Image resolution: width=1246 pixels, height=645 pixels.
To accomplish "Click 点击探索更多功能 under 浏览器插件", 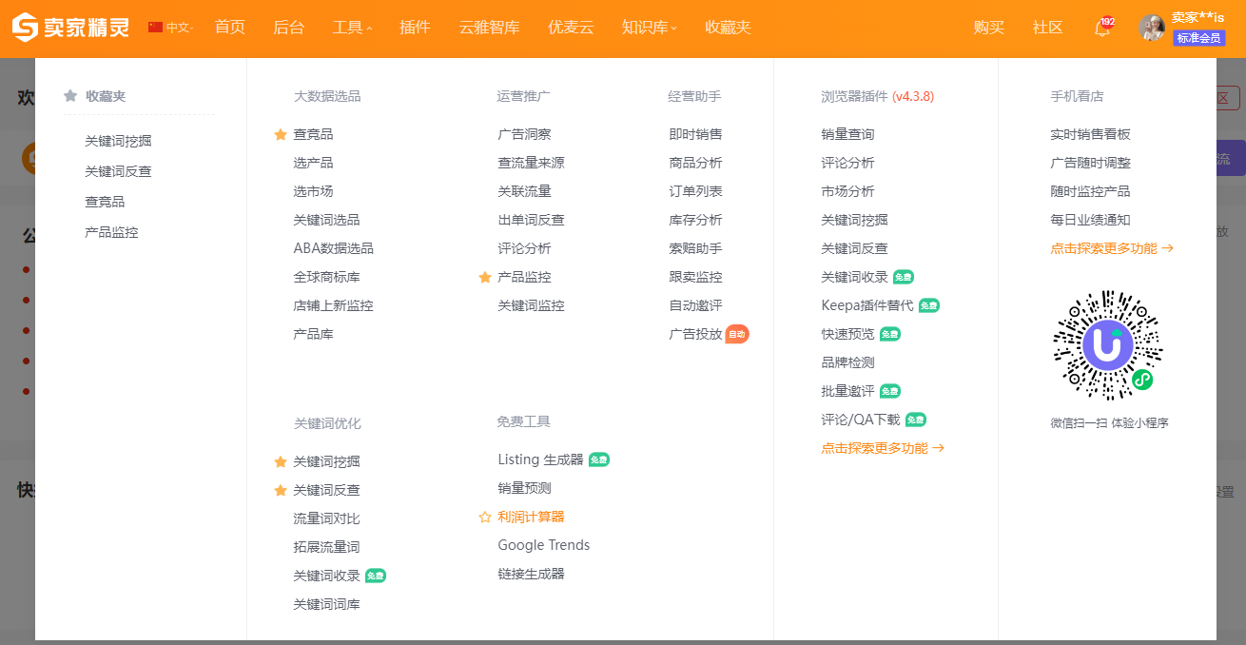I will coord(882,448).
